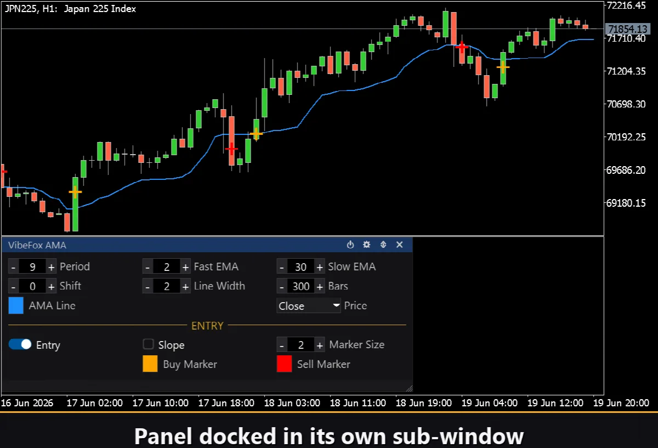Change the red Sell Marker color swatch
This screenshot has width=658, height=448.
pos(284,364)
